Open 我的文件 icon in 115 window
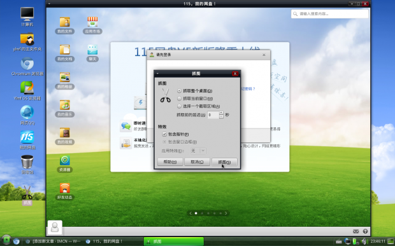Screen dimensions: 395x246 pyautogui.click(x=65, y=25)
